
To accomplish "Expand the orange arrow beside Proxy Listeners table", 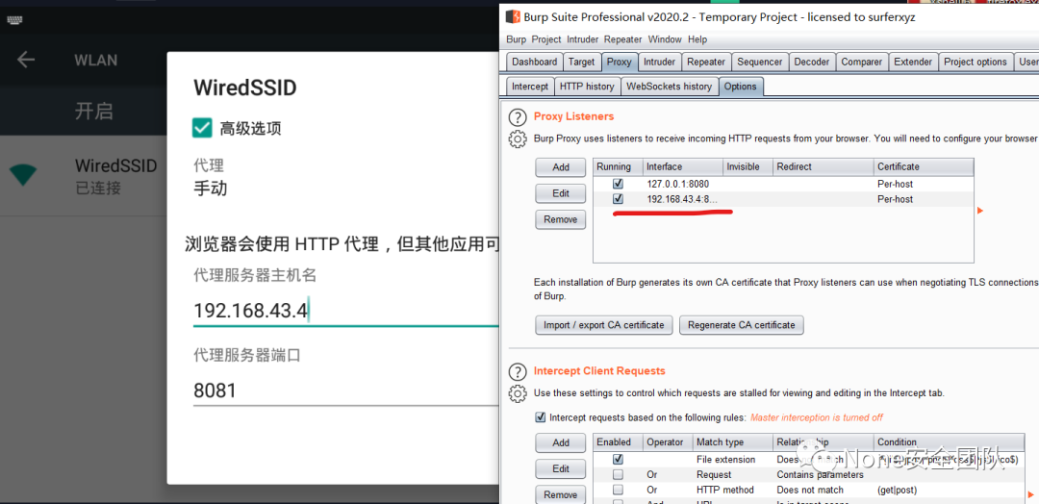I will 980,211.
